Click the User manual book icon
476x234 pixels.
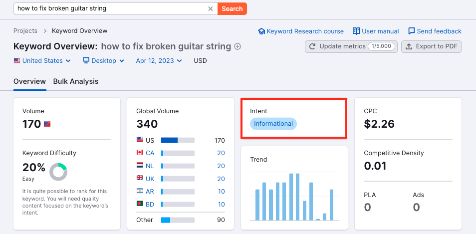coord(356,31)
